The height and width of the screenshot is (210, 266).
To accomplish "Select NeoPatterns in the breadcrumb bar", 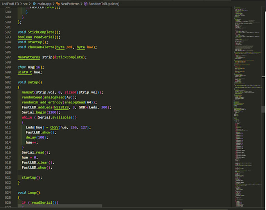I will 70,4.
